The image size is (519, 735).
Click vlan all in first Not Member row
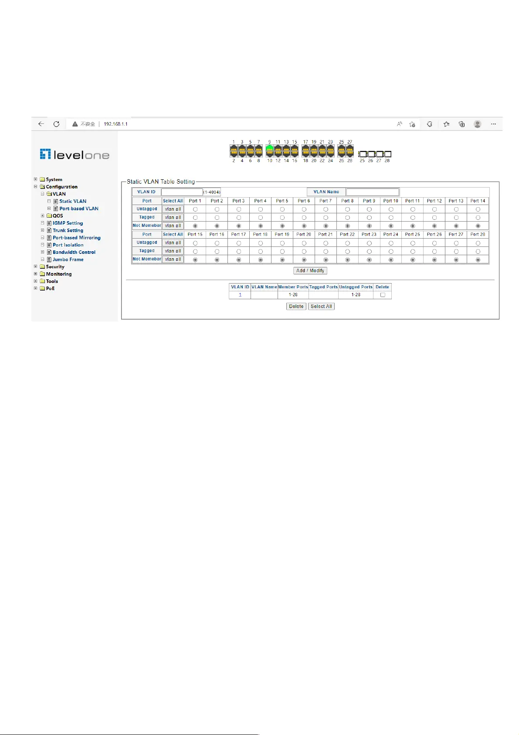(x=173, y=226)
